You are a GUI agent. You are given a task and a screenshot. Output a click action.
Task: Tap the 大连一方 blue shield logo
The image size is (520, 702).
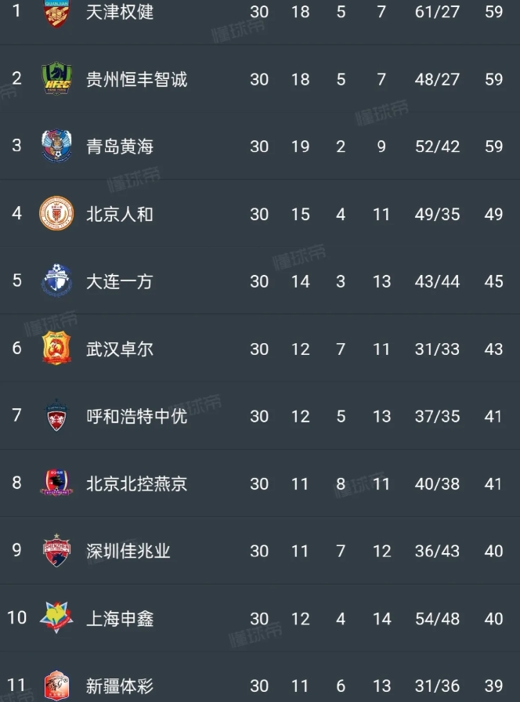(56, 280)
